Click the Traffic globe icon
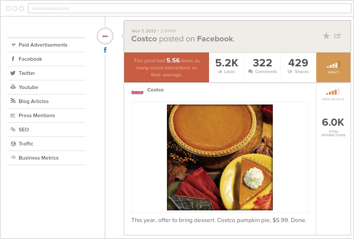The width and height of the screenshot is (354, 239). (13, 144)
